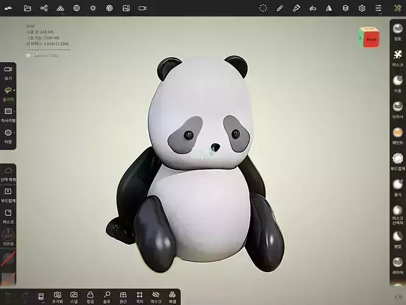Screen dimensions: 406x305
Task: Open the Files folder menu
Action: coord(27,9)
